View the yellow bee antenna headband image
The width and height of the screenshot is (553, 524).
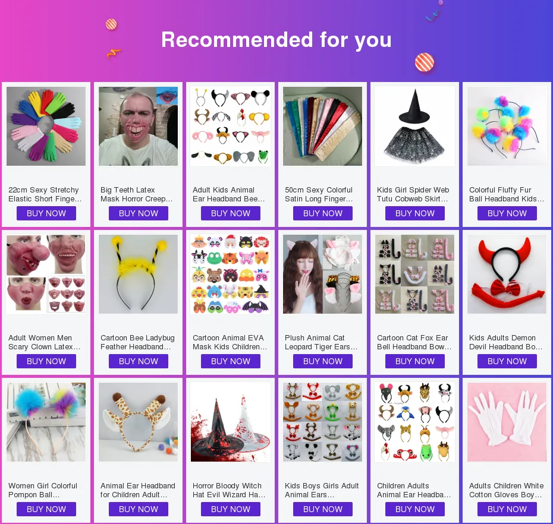[x=138, y=274]
